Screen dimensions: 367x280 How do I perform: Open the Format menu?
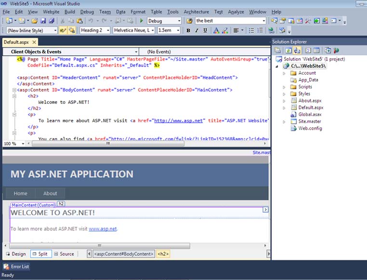pyautogui.click(x=138, y=12)
